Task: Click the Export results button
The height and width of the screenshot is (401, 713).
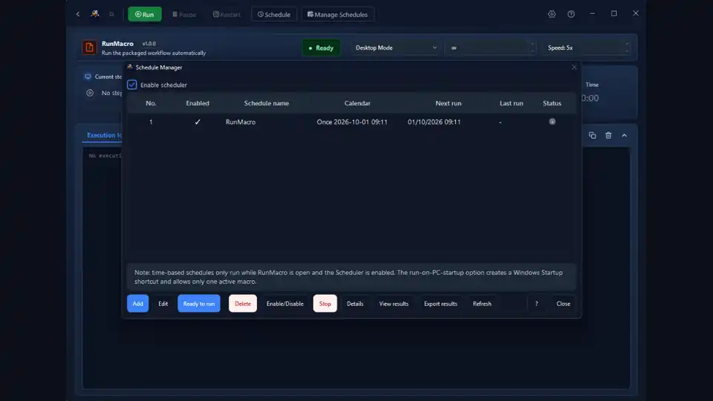Action: [x=440, y=304]
